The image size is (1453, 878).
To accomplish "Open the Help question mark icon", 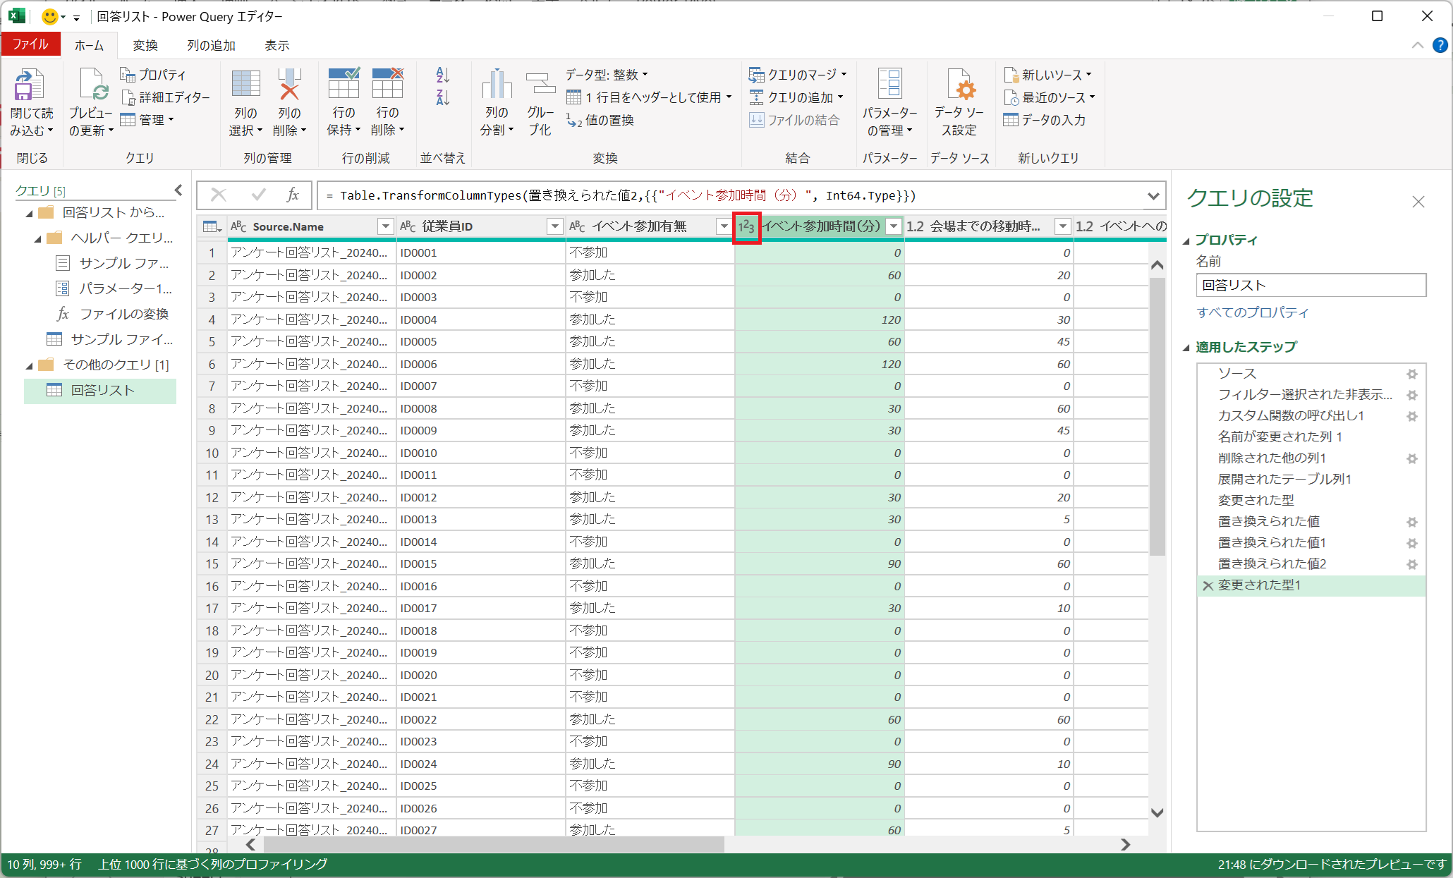I will pyautogui.click(x=1440, y=45).
